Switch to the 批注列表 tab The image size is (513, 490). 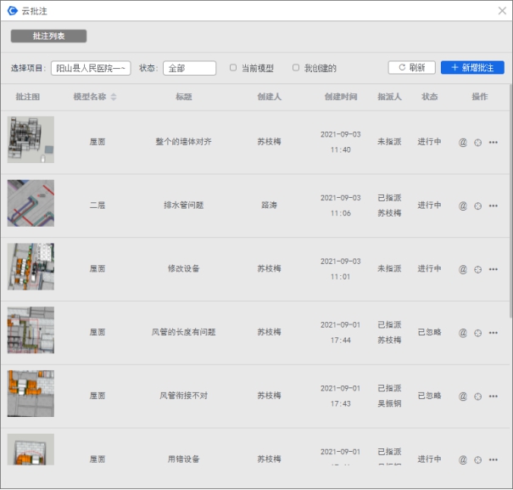(x=48, y=37)
